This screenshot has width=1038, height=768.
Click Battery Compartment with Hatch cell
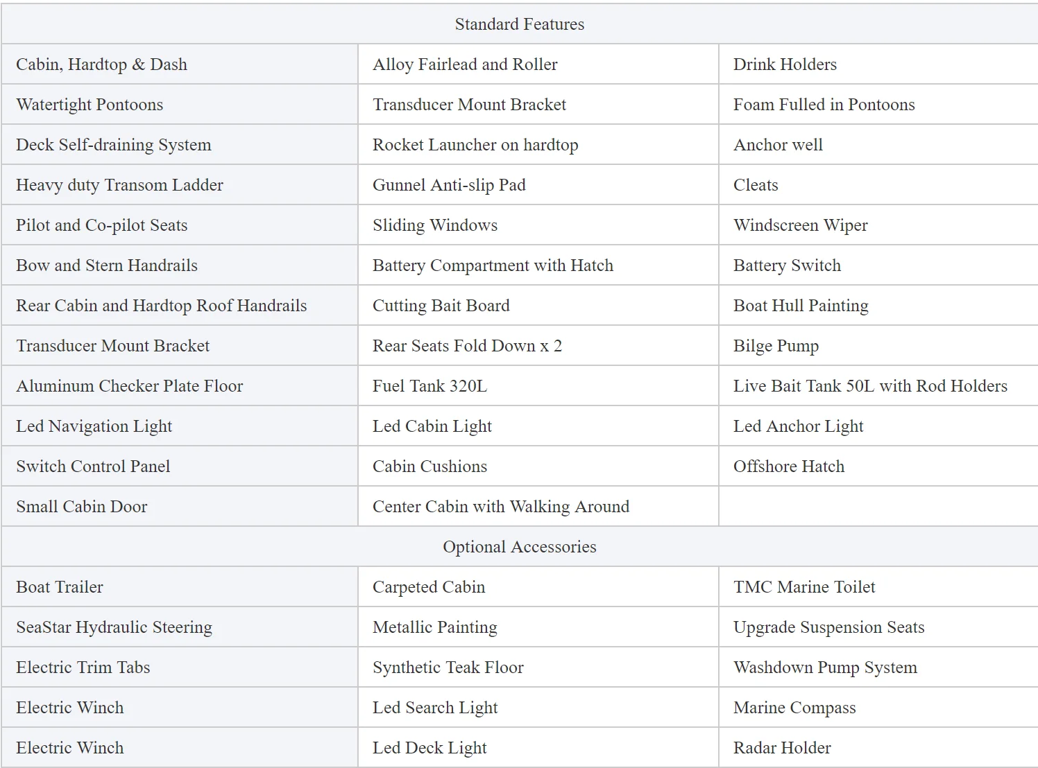coord(493,265)
